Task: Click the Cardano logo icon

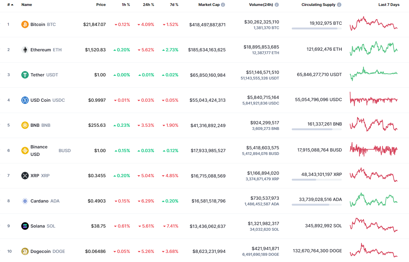Action: [x=24, y=201]
